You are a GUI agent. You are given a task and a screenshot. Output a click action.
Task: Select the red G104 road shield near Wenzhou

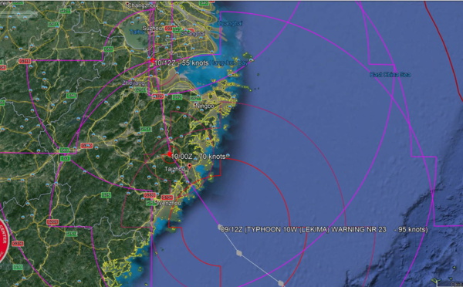[167, 198]
